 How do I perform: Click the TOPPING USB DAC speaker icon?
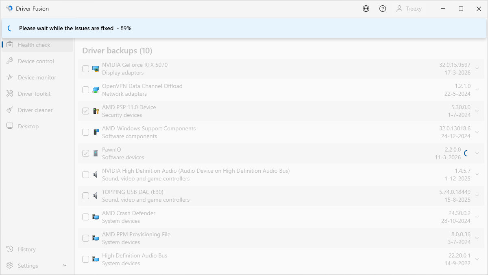(96, 196)
